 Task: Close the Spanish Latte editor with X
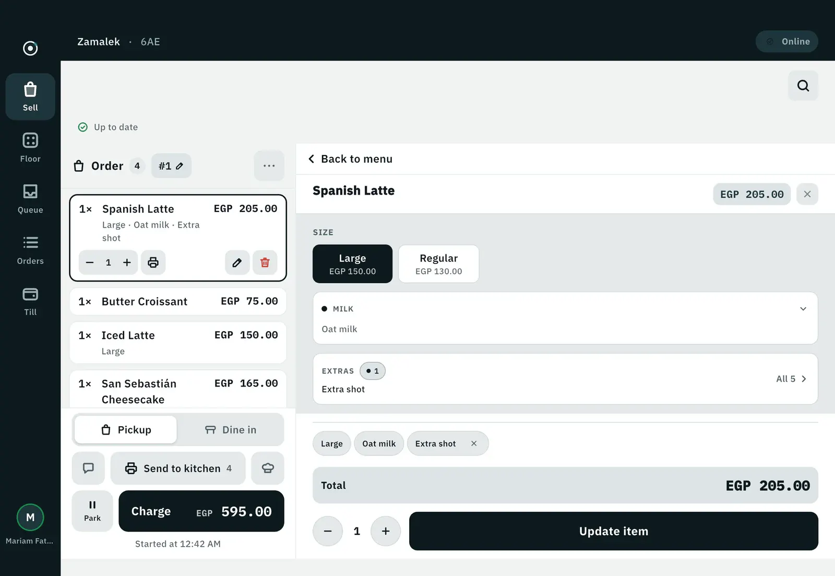[x=807, y=194]
